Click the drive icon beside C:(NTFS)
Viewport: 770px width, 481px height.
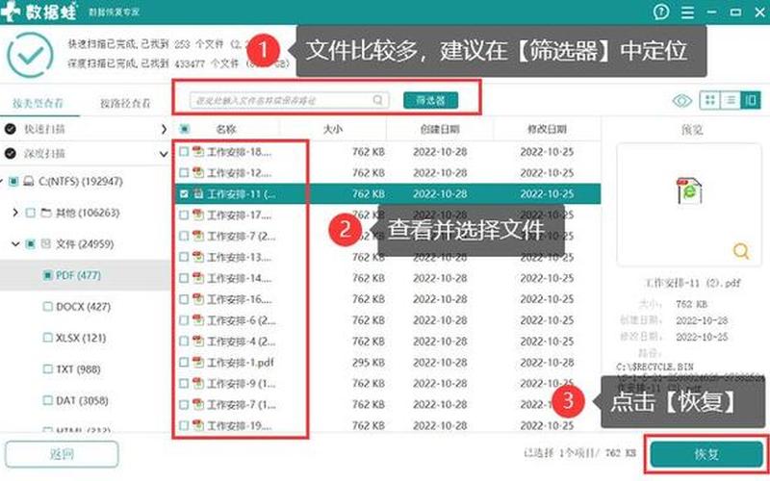tap(29, 182)
